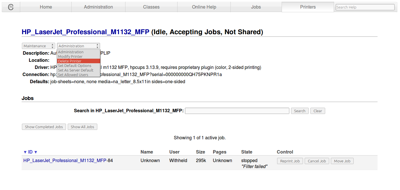Click the 295k size value
This screenshot has height=190, width=400.
tap(201, 160)
